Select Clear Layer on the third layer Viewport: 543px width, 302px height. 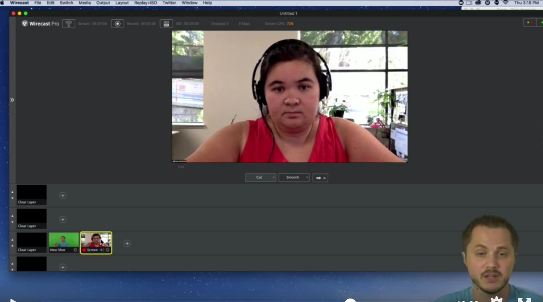click(x=32, y=243)
